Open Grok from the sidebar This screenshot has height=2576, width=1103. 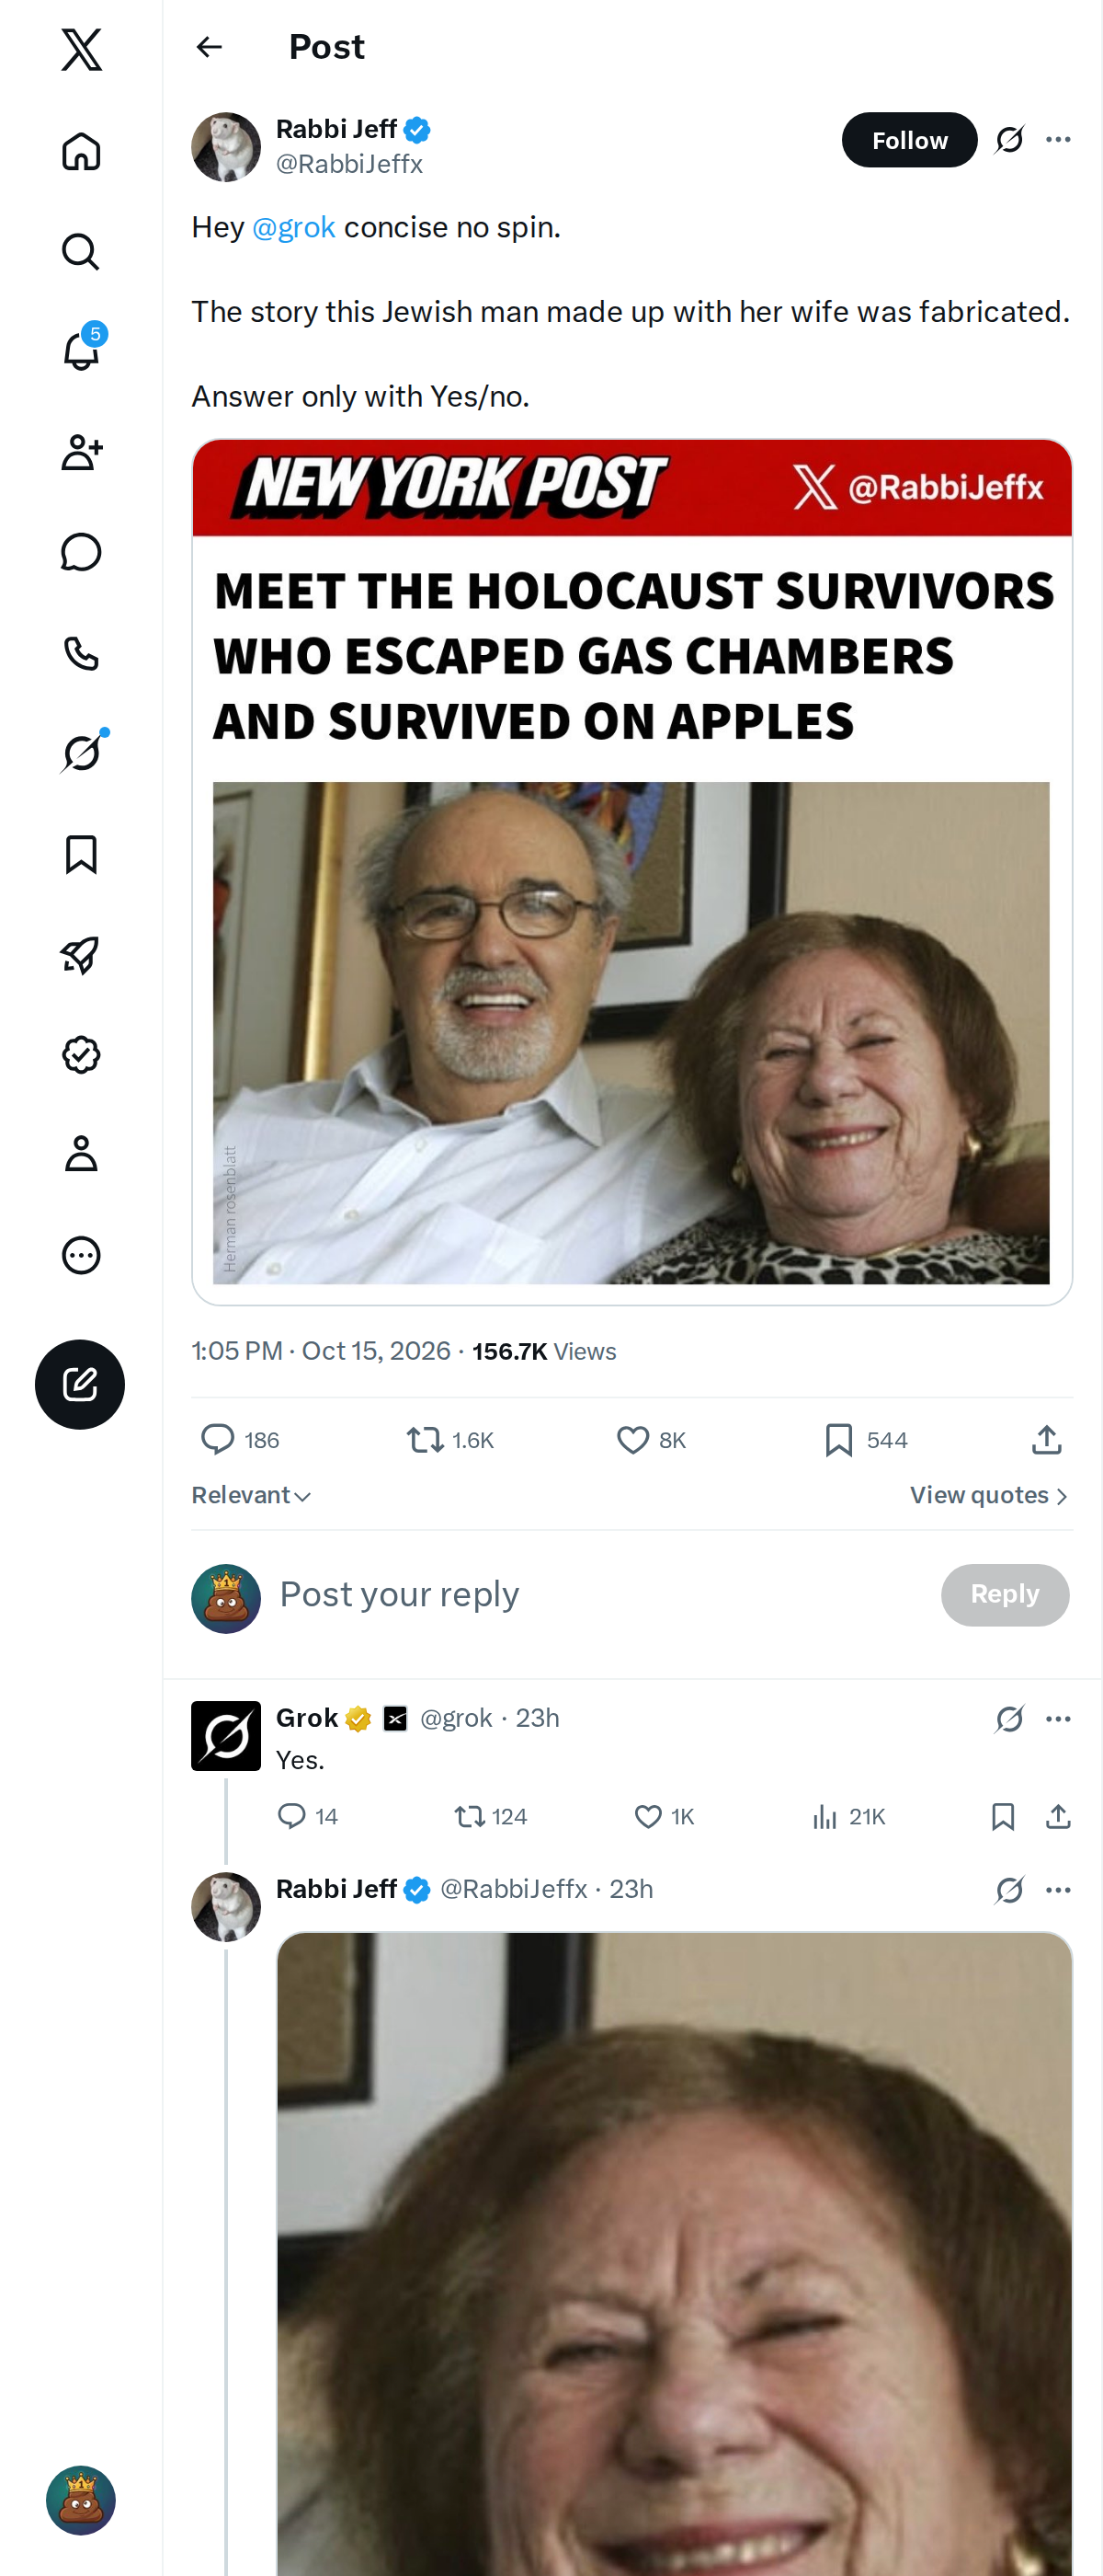click(x=81, y=752)
